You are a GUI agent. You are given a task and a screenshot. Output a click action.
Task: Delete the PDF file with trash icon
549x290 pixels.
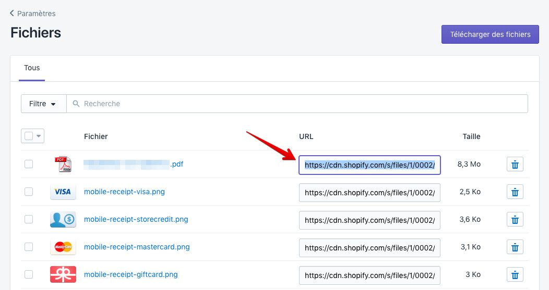515,165
